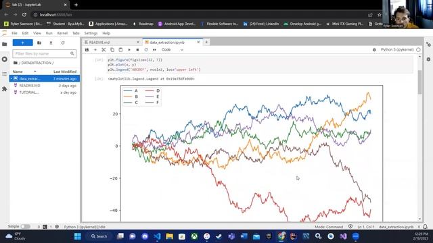Open the Settings menu
Viewport: 433px width, 243px height.
pyautogui.click(x=91, y=33)
